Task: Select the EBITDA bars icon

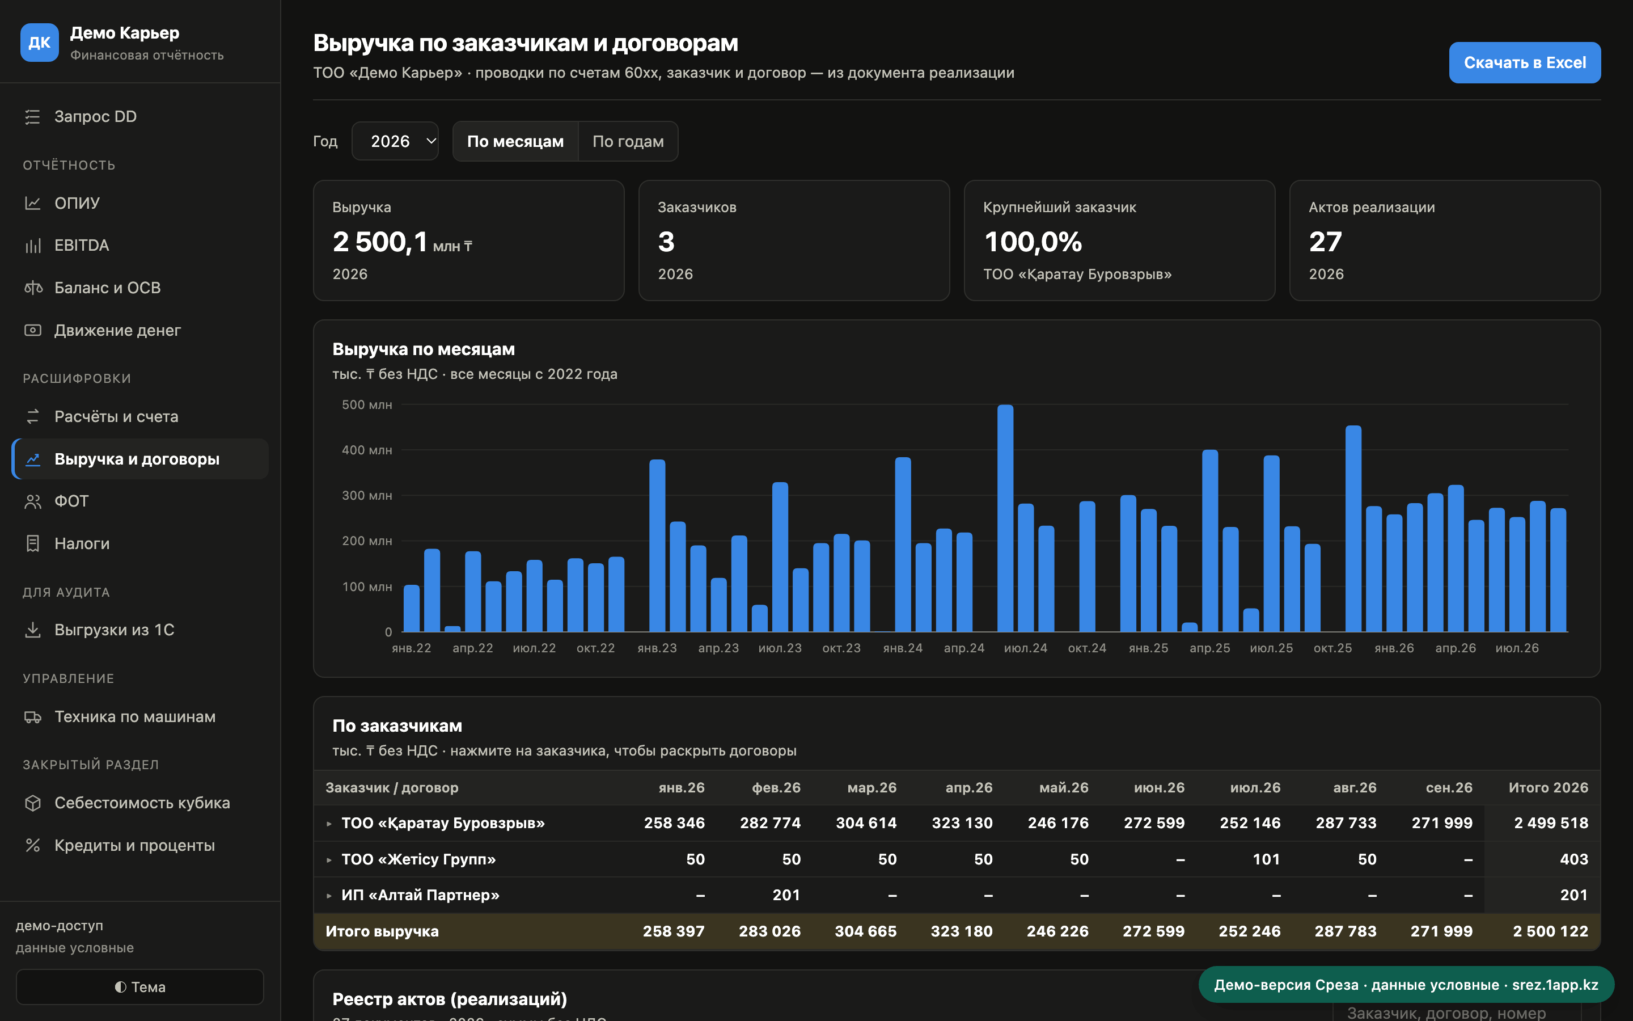Action: [32, 246]
